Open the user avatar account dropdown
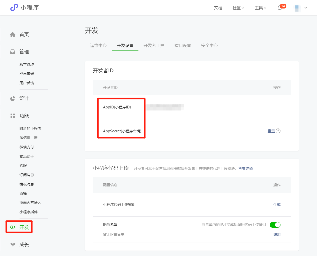Image resolution: width=317 pixels, height=256 pixels. coord(301,8)
